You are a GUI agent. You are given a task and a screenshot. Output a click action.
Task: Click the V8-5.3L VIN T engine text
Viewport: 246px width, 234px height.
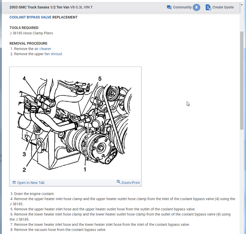pos(81,7)
